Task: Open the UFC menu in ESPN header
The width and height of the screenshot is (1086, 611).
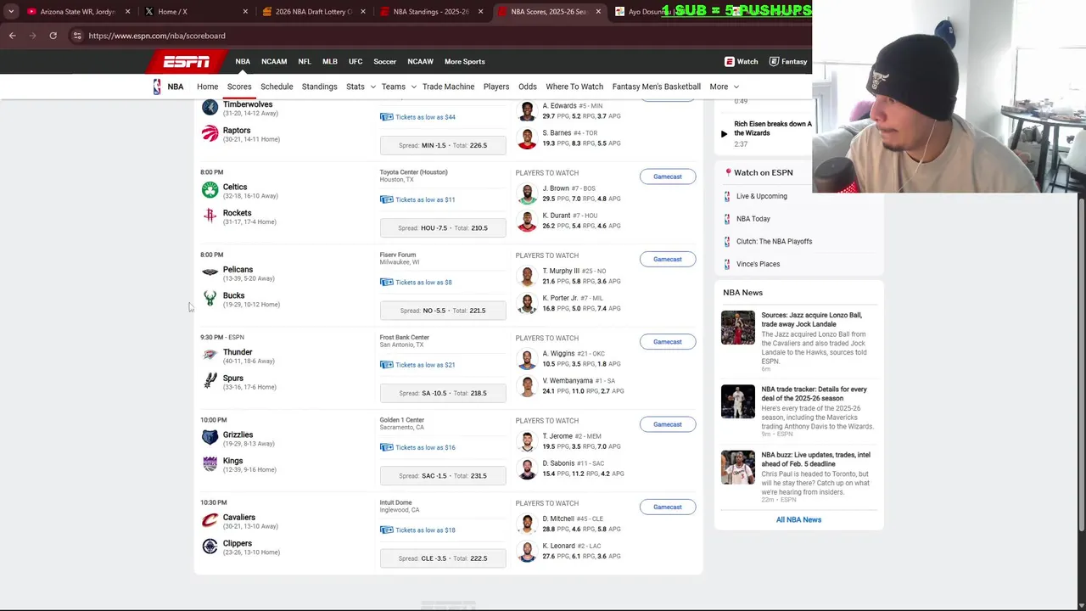Action: click(355, 61)
